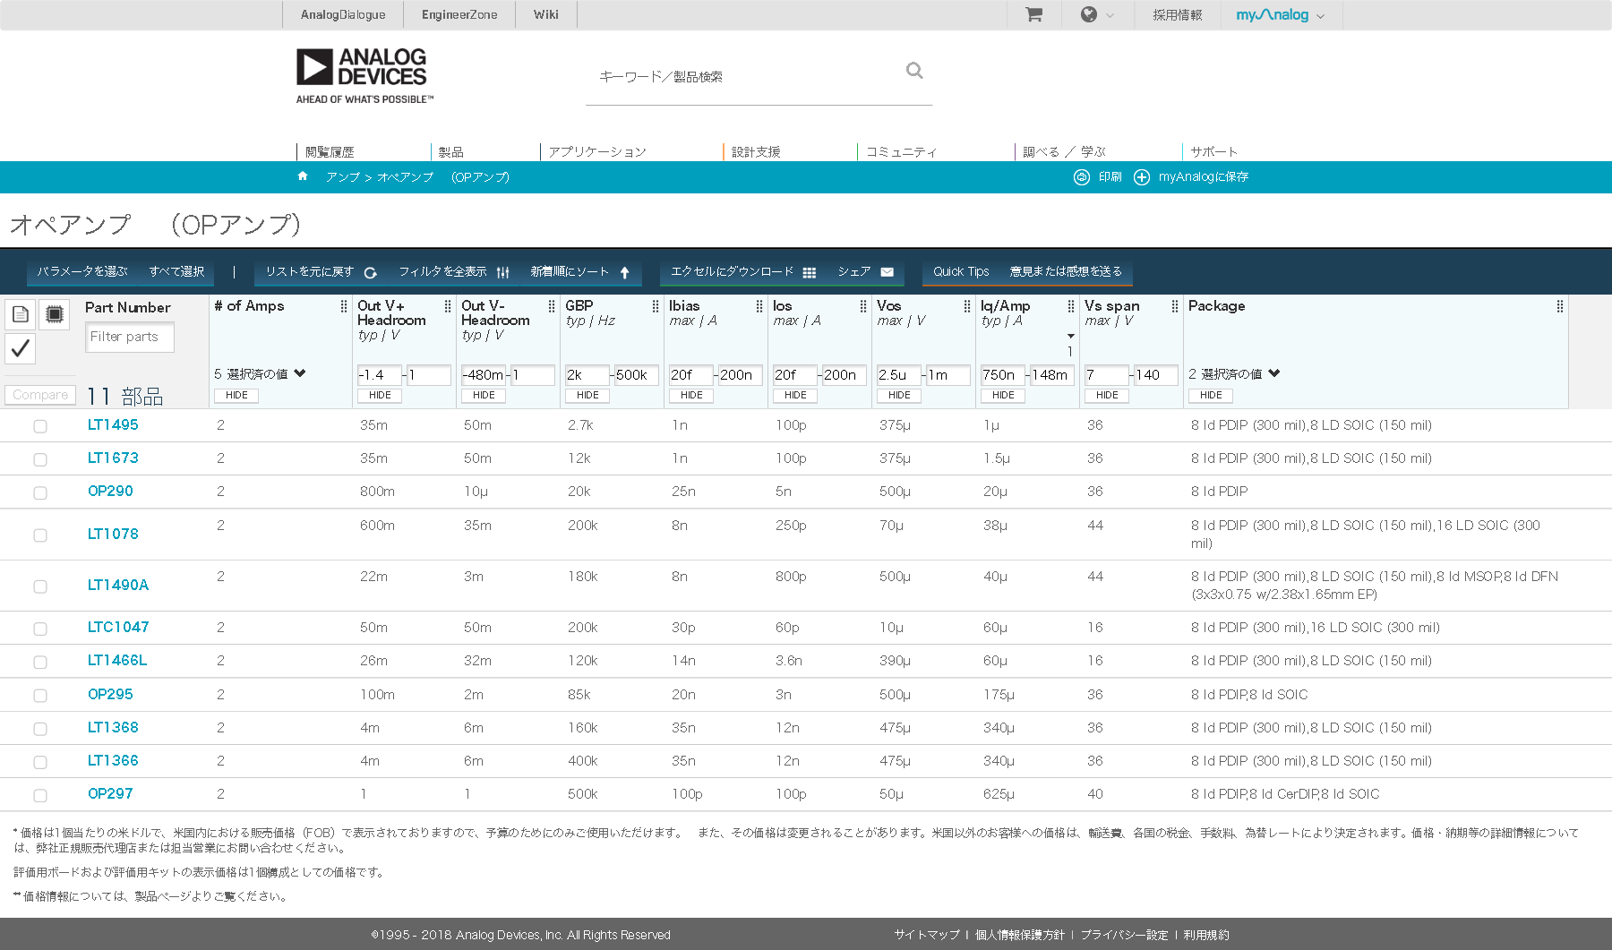Open the 製品 navigation menu
Viewport: 1612px width, 950px height.
click(x=451, y=151)
